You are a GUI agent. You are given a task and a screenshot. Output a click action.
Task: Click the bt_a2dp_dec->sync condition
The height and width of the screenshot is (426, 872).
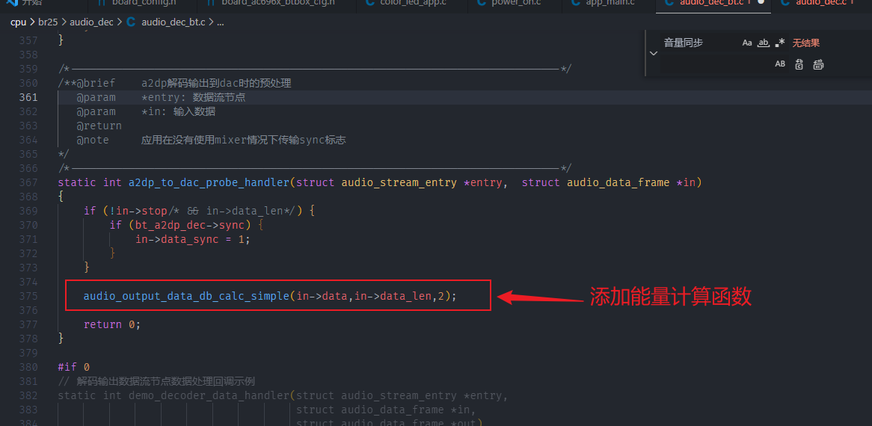click(190, 225)
